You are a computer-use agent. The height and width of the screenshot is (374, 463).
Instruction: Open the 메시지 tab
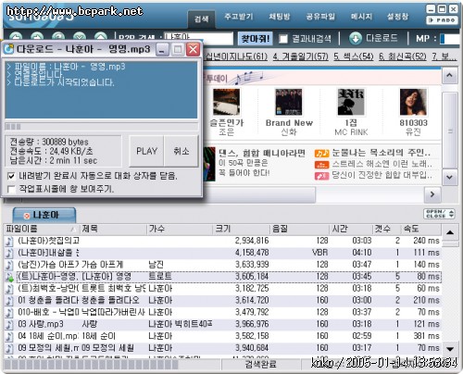(x=361, y=17)
